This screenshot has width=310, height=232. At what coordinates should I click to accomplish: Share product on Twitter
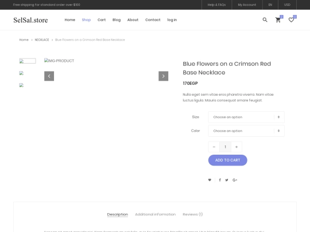(227, 180)
